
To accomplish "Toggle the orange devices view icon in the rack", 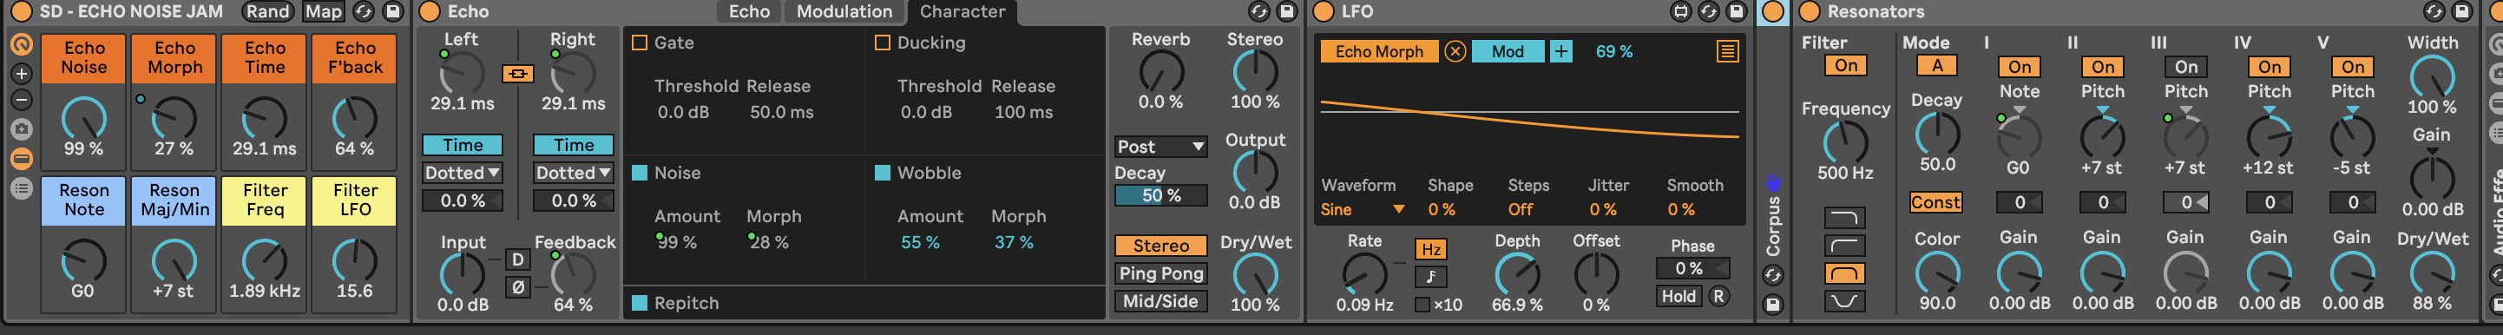I will pos(22,159).
